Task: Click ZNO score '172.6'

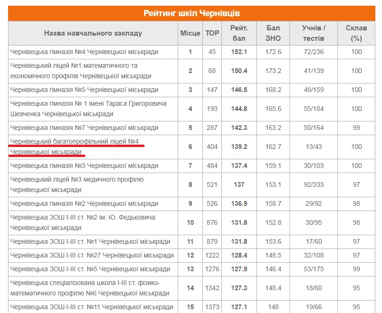Action: (273, 52)
